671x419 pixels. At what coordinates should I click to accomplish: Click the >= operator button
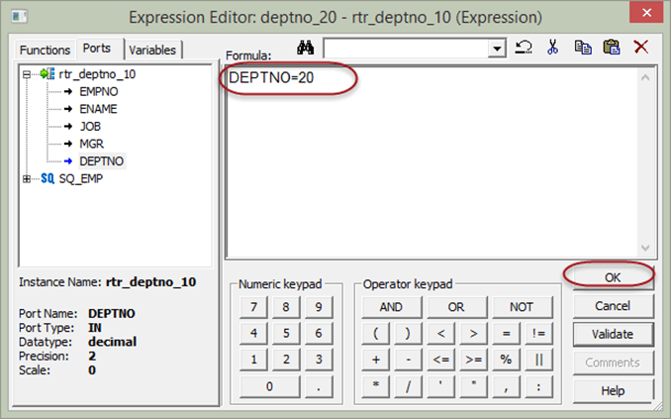coord(473,360)
